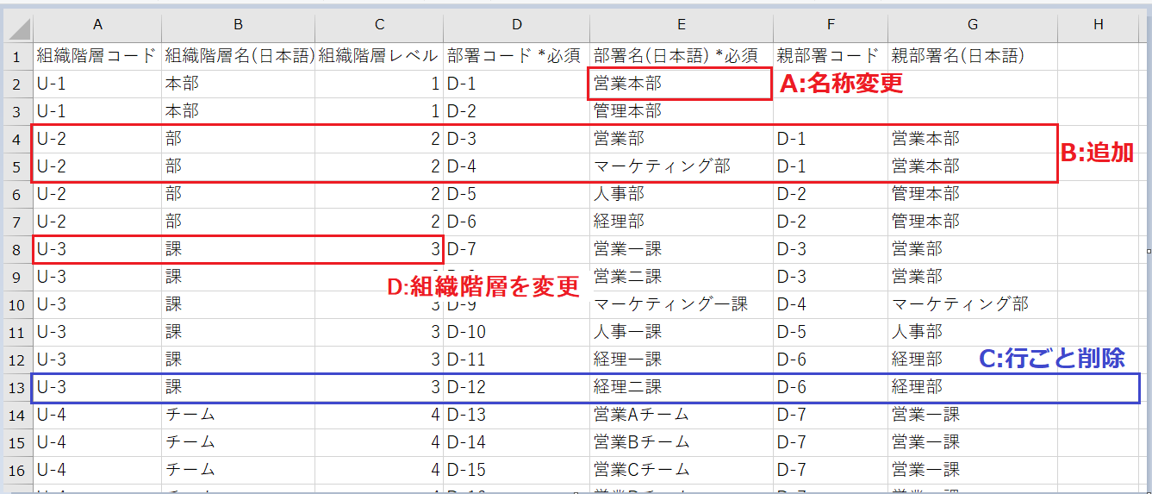Click the blue C:行ごと削除 annotation label
This screenshot has height=494, width=1152.
[1052, 359]
